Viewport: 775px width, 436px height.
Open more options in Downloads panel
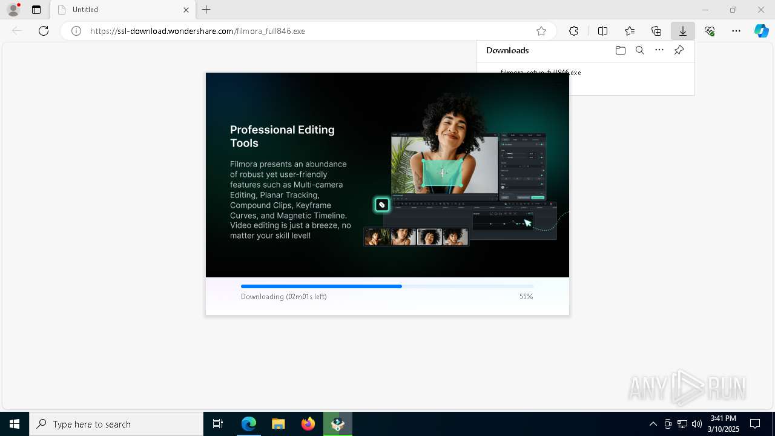(659, 50)
